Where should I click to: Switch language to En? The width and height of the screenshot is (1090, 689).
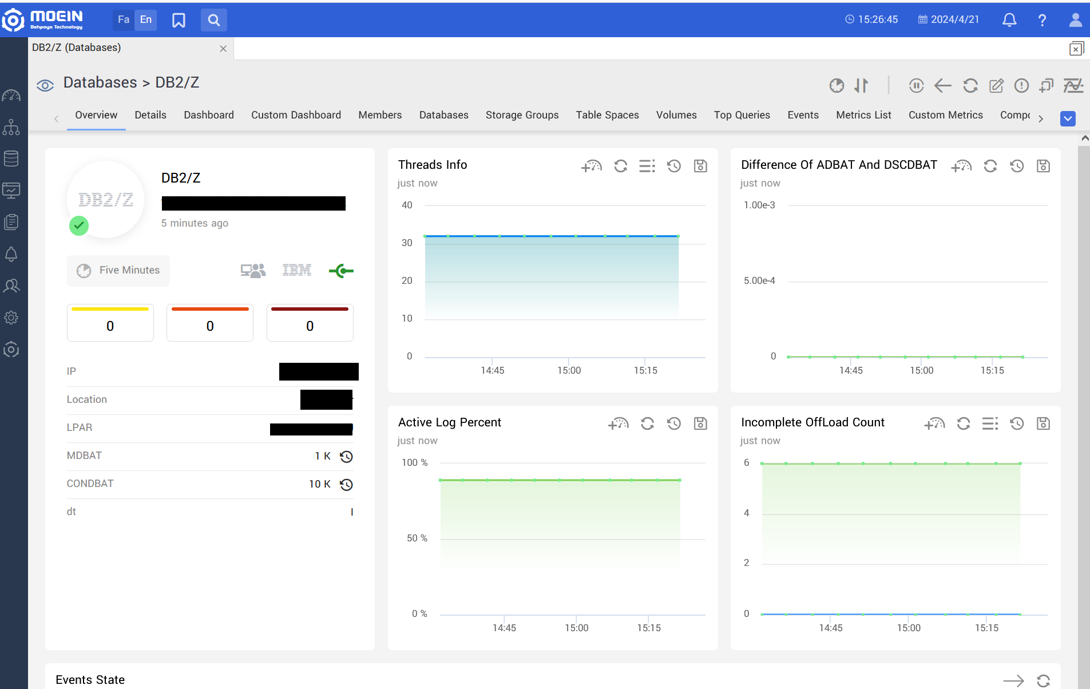click(146, 19)
